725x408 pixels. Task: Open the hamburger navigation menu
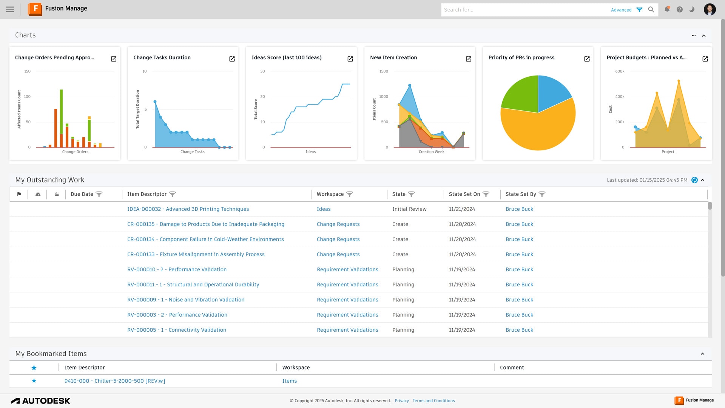[x=10, y=9]
